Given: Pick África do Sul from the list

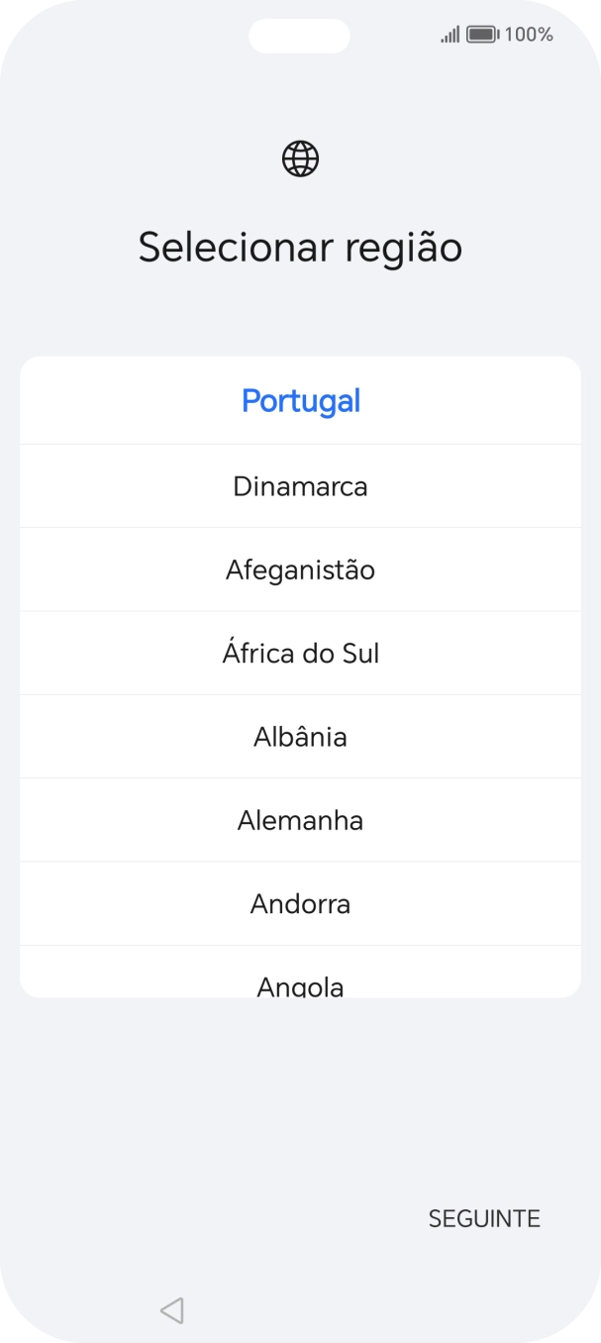Looking at the screenshot, I should [300, 653].
